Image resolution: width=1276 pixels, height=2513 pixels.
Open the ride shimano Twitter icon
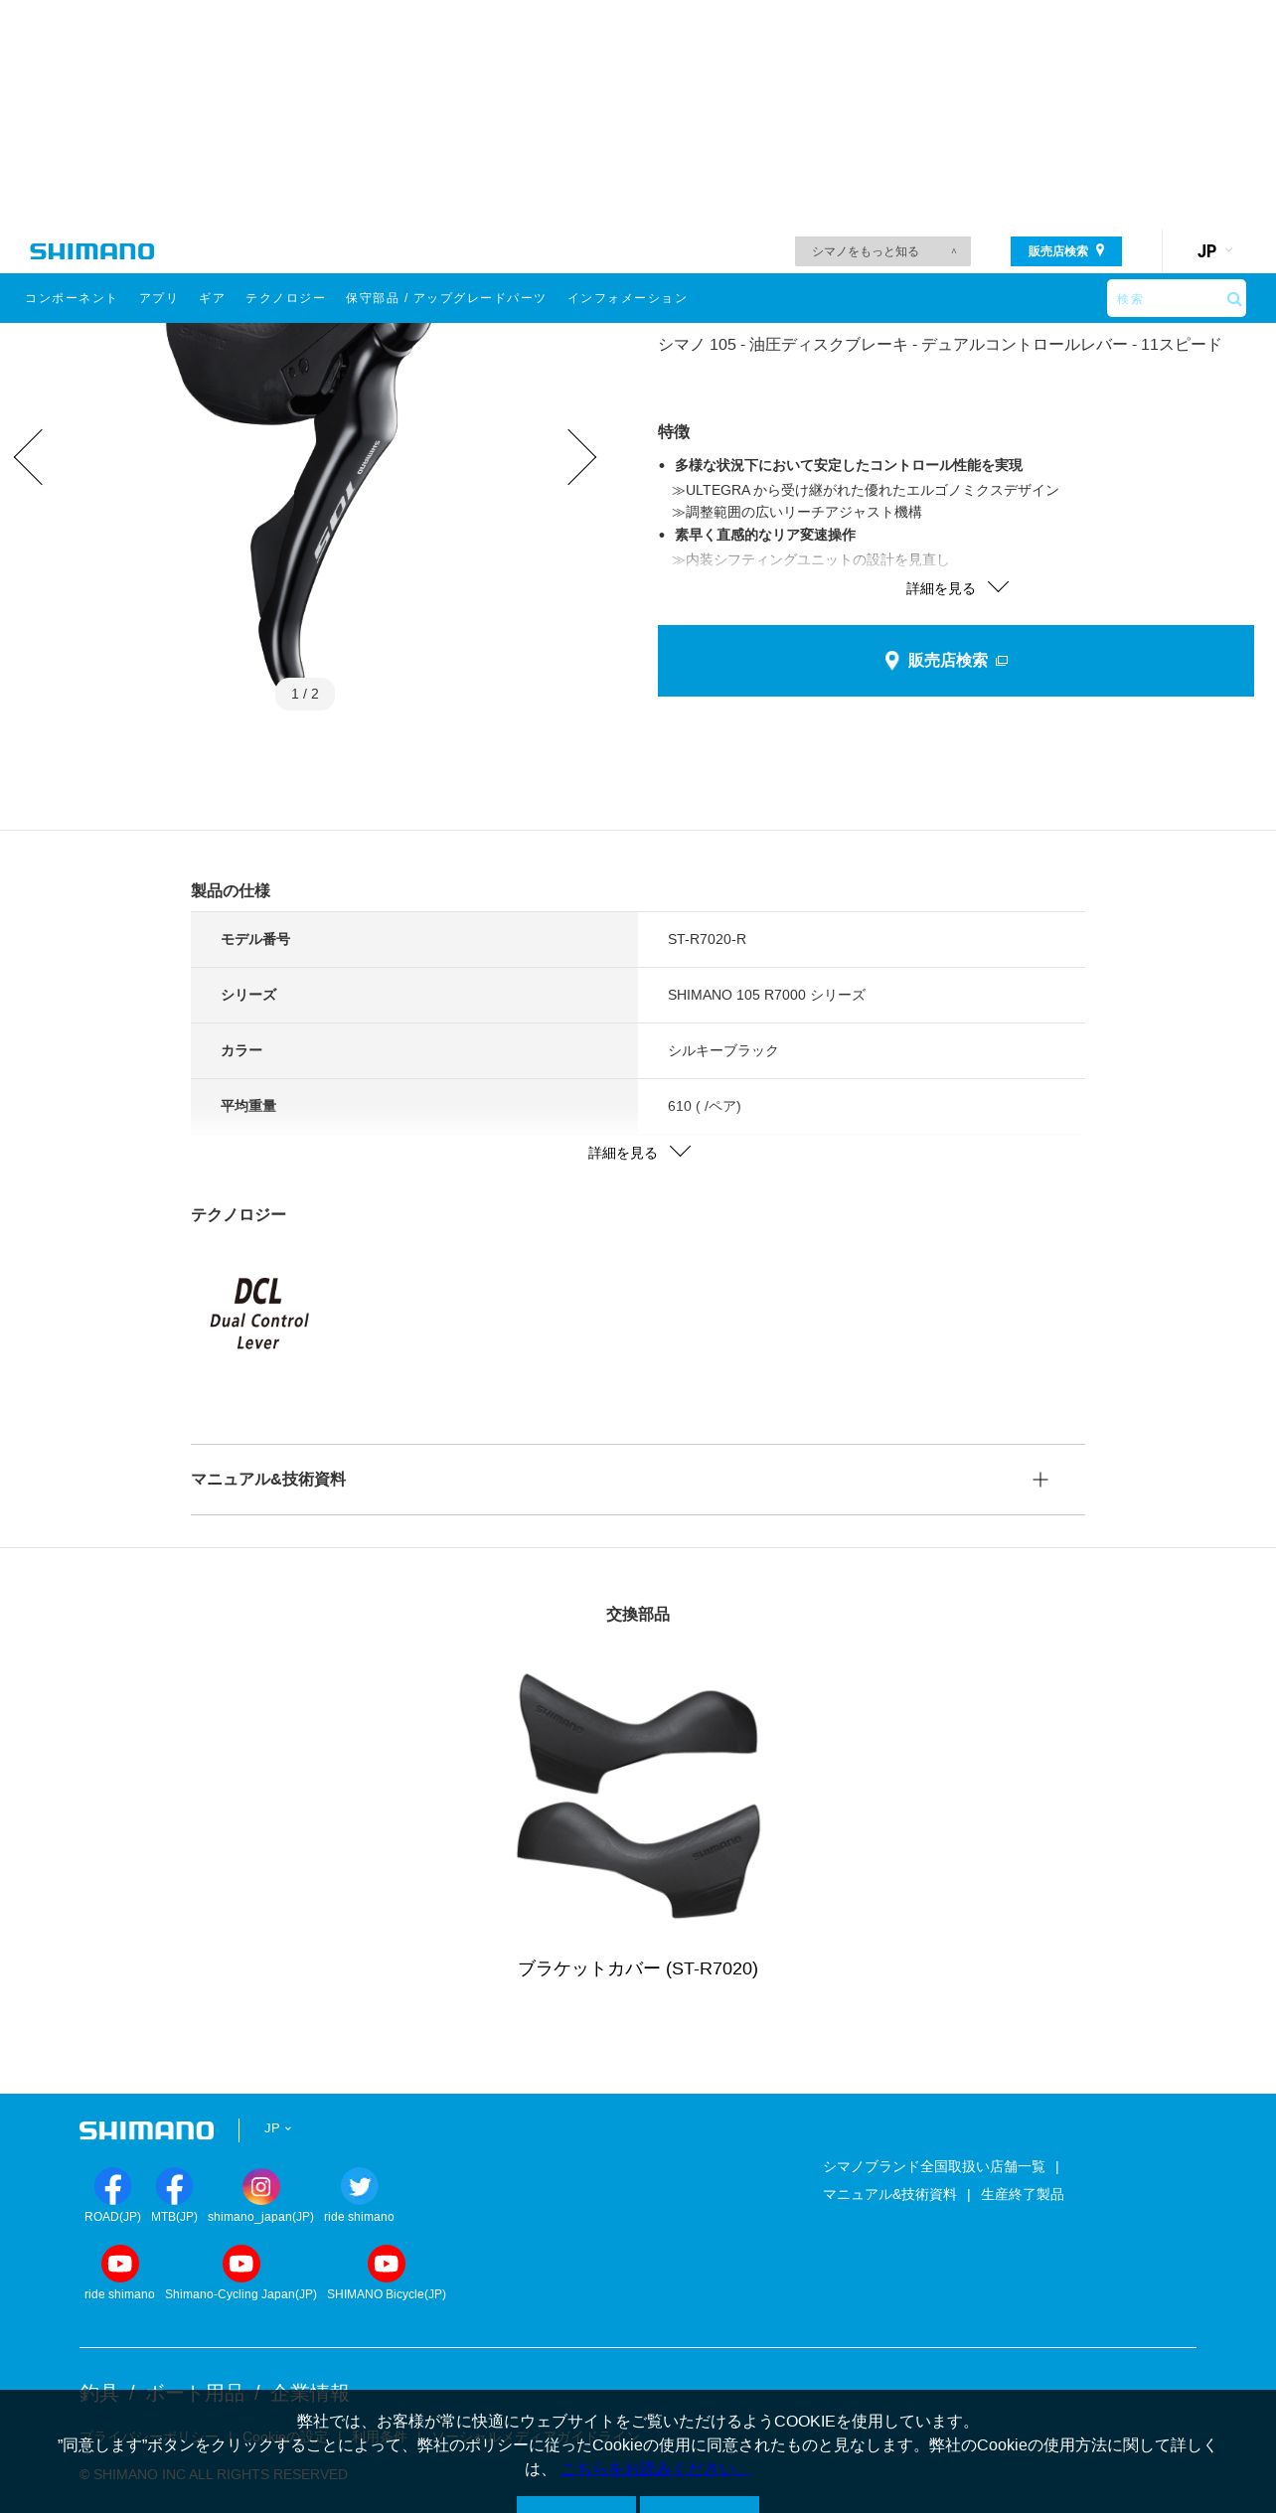click(359, 2186)
